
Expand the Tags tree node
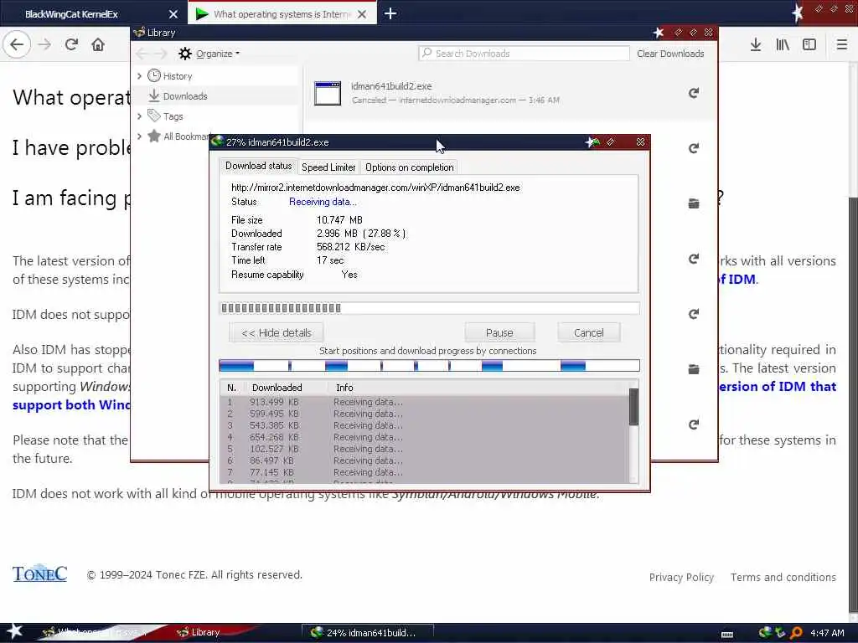coord(140,116)
